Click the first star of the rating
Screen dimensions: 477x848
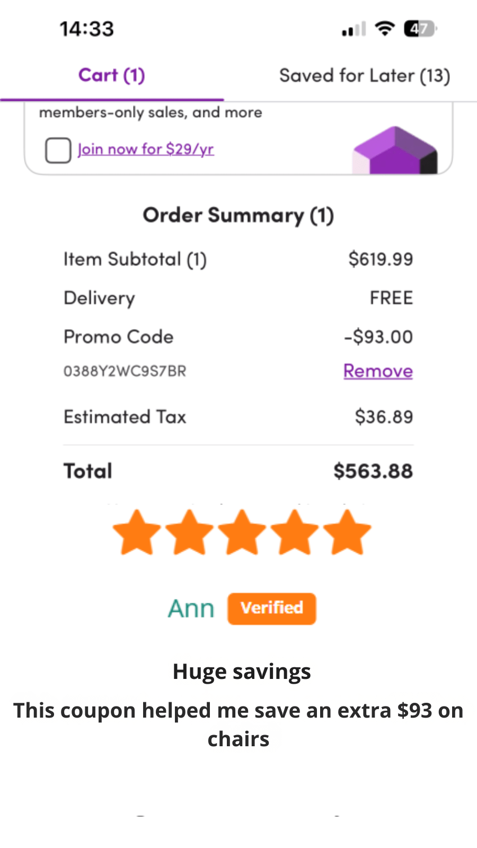click(136, 532)
